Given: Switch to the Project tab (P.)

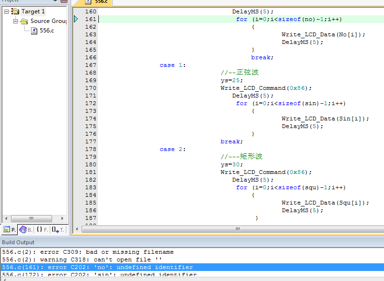Looking at the screenshot, I should [10, 229].
